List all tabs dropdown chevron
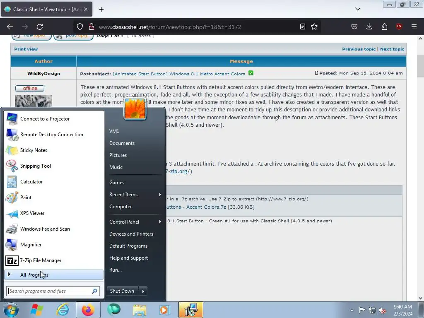 358,9
